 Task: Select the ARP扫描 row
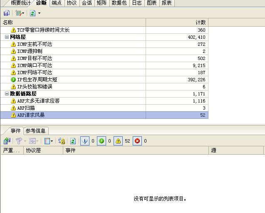[x=104, y=108]
